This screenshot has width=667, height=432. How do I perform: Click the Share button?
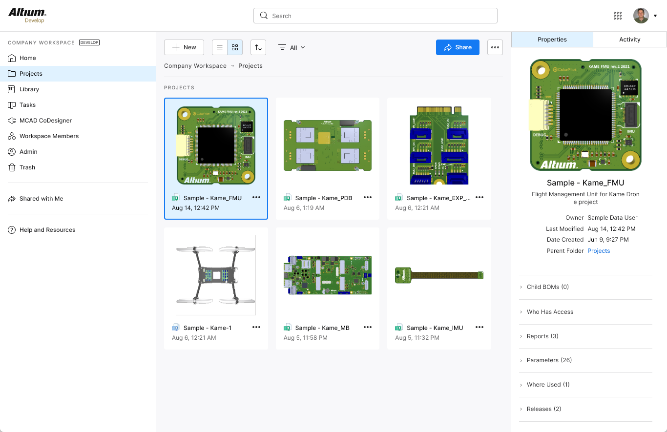click(458, 47)
